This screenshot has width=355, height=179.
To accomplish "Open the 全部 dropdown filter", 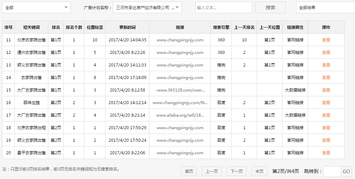I will point(36,7).
